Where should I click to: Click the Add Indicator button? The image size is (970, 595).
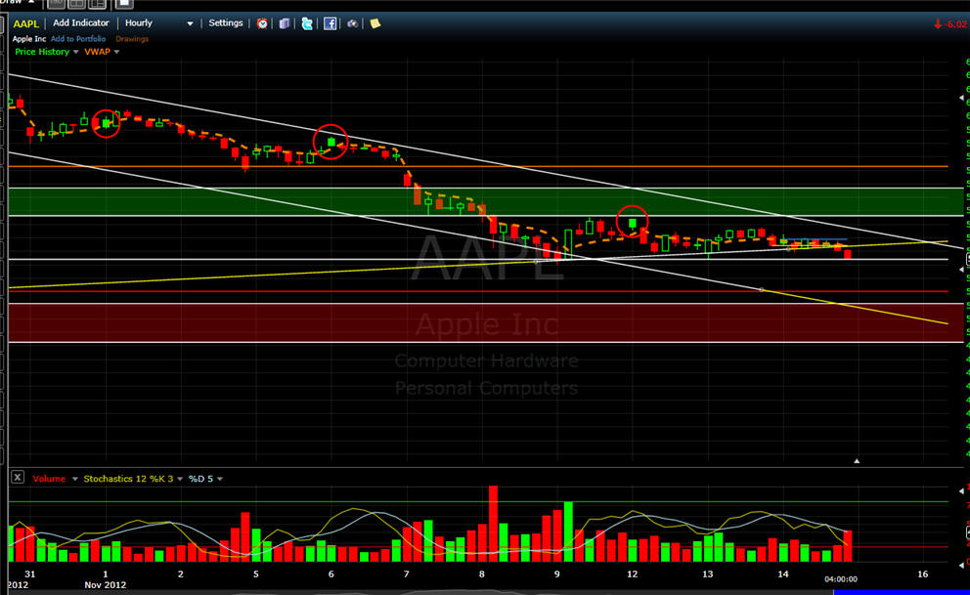[81, 23]
